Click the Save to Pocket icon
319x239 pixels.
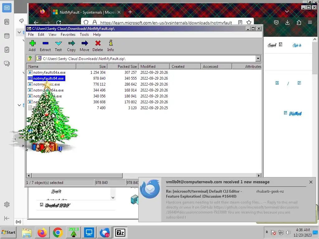pyautogui.click(x=276, y=22)
